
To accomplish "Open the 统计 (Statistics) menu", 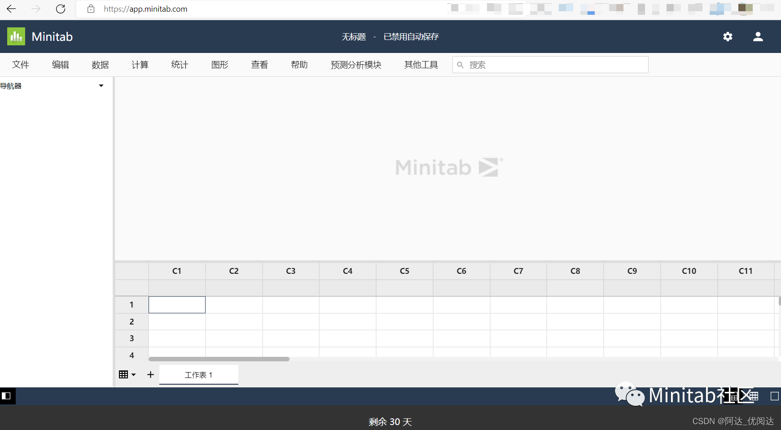I will tap(179, 65).
